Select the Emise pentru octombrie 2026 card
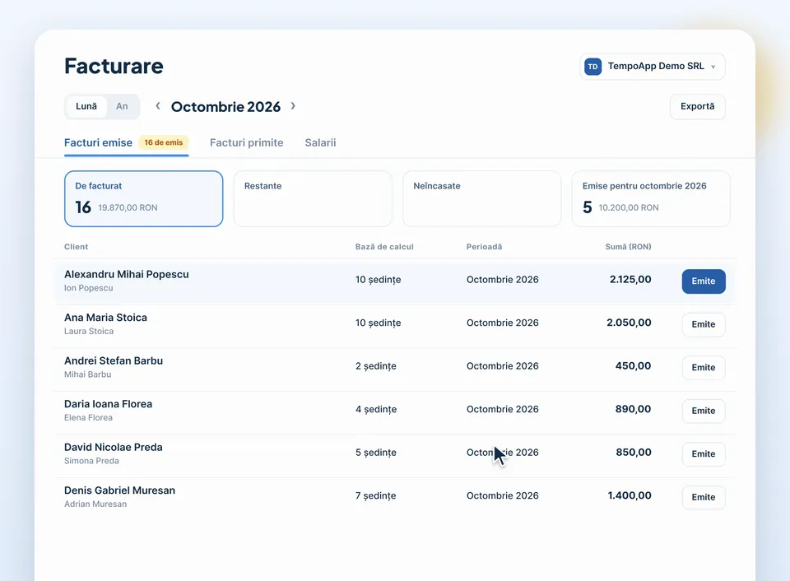The image size is (790, 581). [651, 198]
